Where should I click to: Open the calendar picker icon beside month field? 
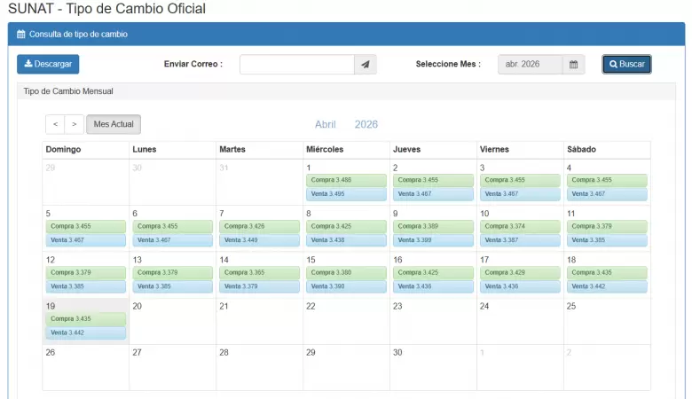(573, 65)
